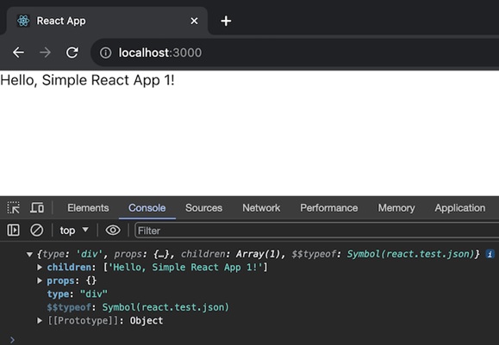Switch to the Network tab
This screenshot has width=499, height=345.
click(x=261, y=208)
